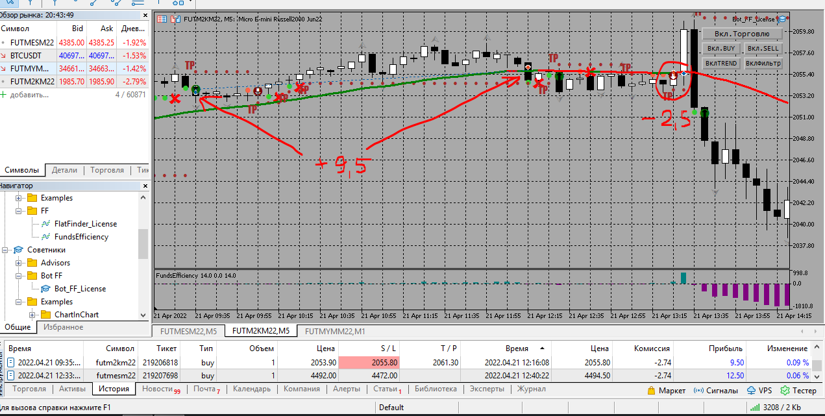Open the Эксперты tab
This screenshot has width=825, height=416.
pos(487,389)
